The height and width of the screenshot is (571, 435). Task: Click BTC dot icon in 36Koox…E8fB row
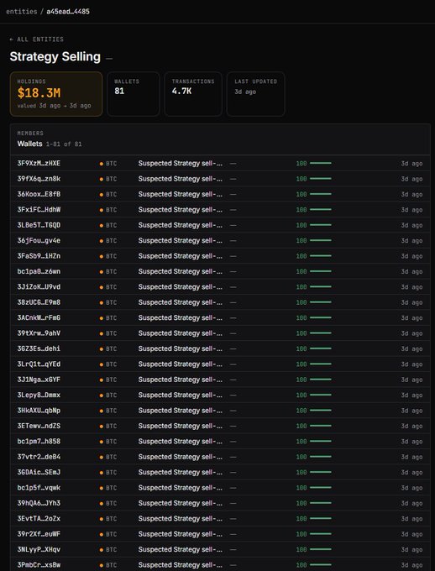click(102, 195)
